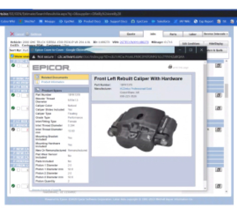Open the Salesforce bookmark
The height and width of the screenshot is (212, 237).
[161, 22]
